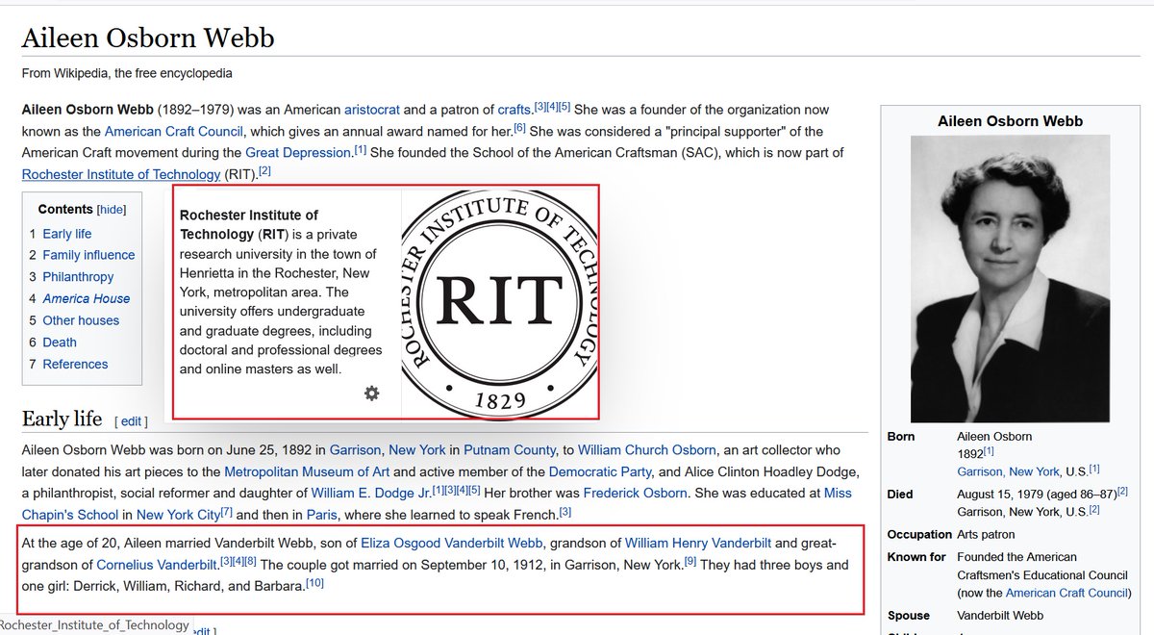This screenshot has width=1154, height=635.
Task: Click citation [1] beside 1892 in infobox
Action: tap(989, 450)
